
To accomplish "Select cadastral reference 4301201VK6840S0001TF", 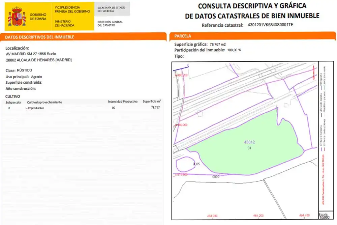I will point(270,25).
